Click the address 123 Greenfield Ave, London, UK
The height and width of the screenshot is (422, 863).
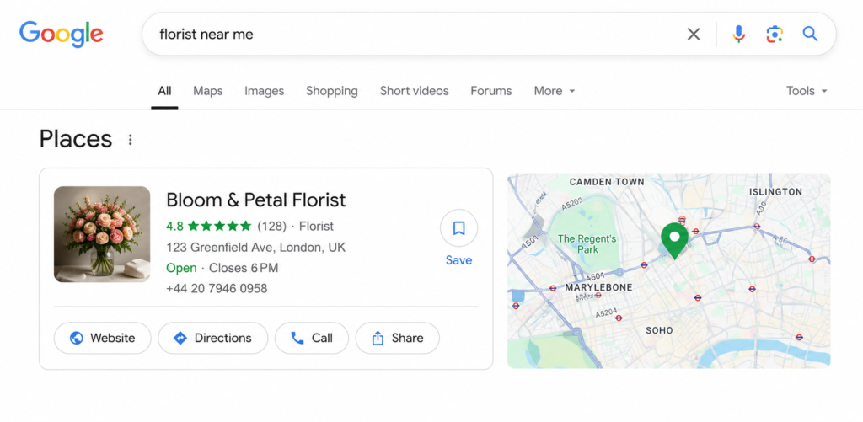pyautogui.click(x=256, y=248)
